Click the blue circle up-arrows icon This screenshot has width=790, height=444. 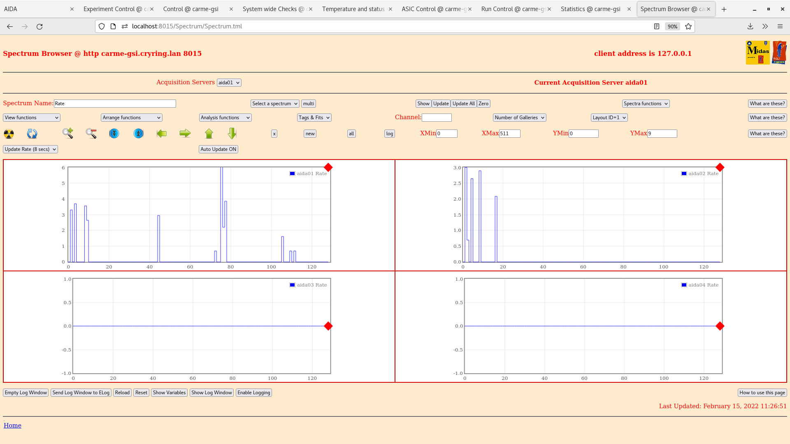139,133
